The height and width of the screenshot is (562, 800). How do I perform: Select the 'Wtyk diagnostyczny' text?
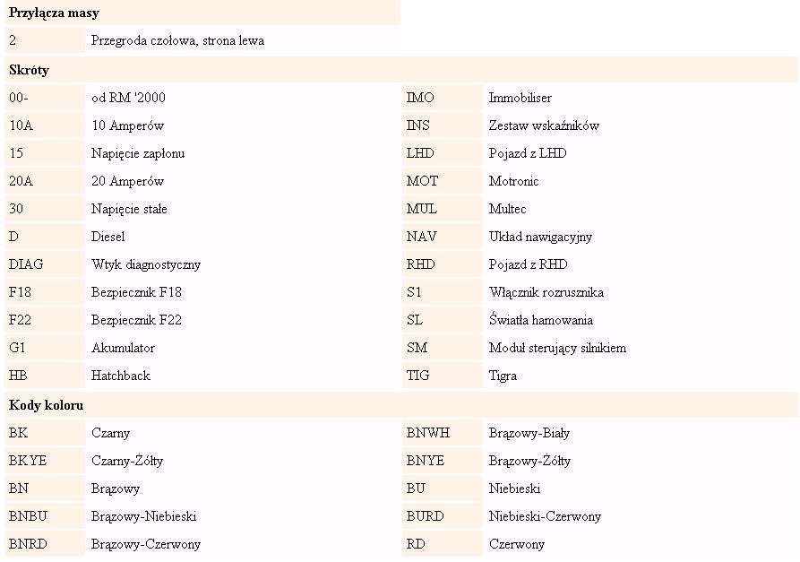pyautogui.click(x=146, y=264)
